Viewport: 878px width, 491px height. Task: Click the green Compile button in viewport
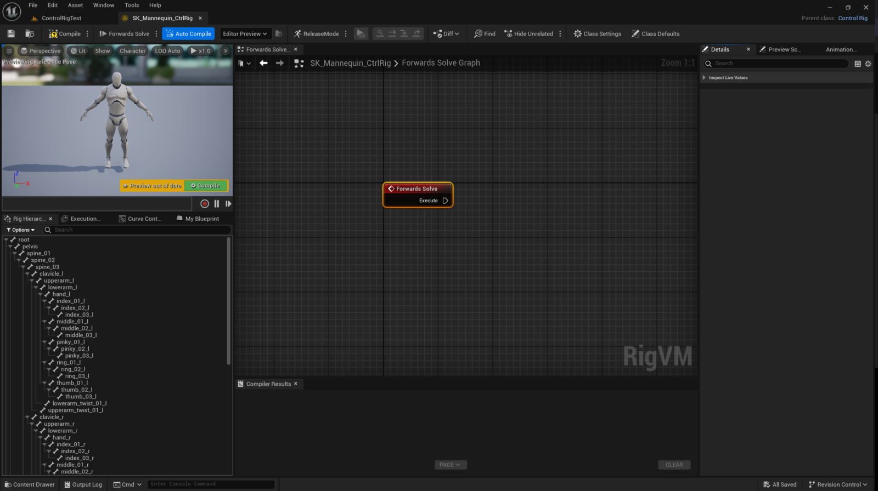(206, 186)
